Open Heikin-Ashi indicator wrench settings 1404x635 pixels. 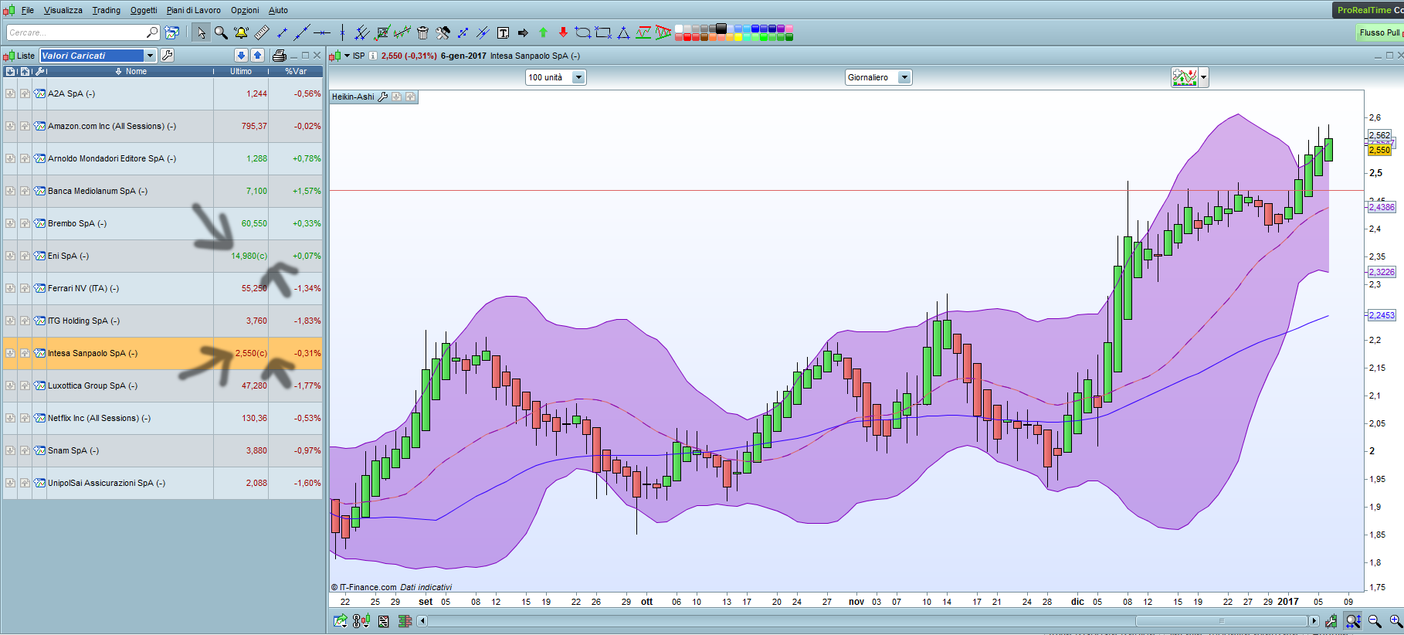[382, 97]
